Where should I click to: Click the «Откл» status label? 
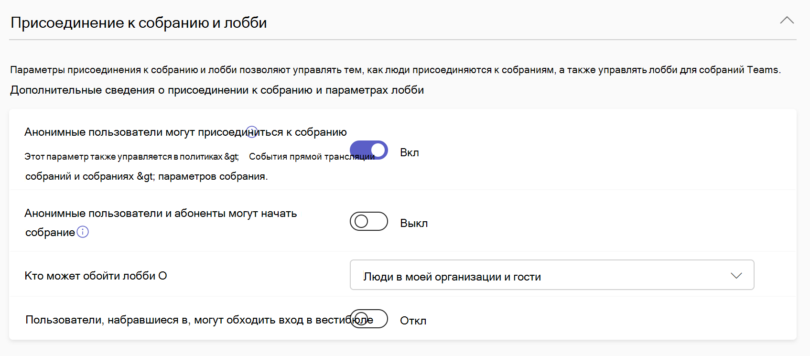pos(413,321)
